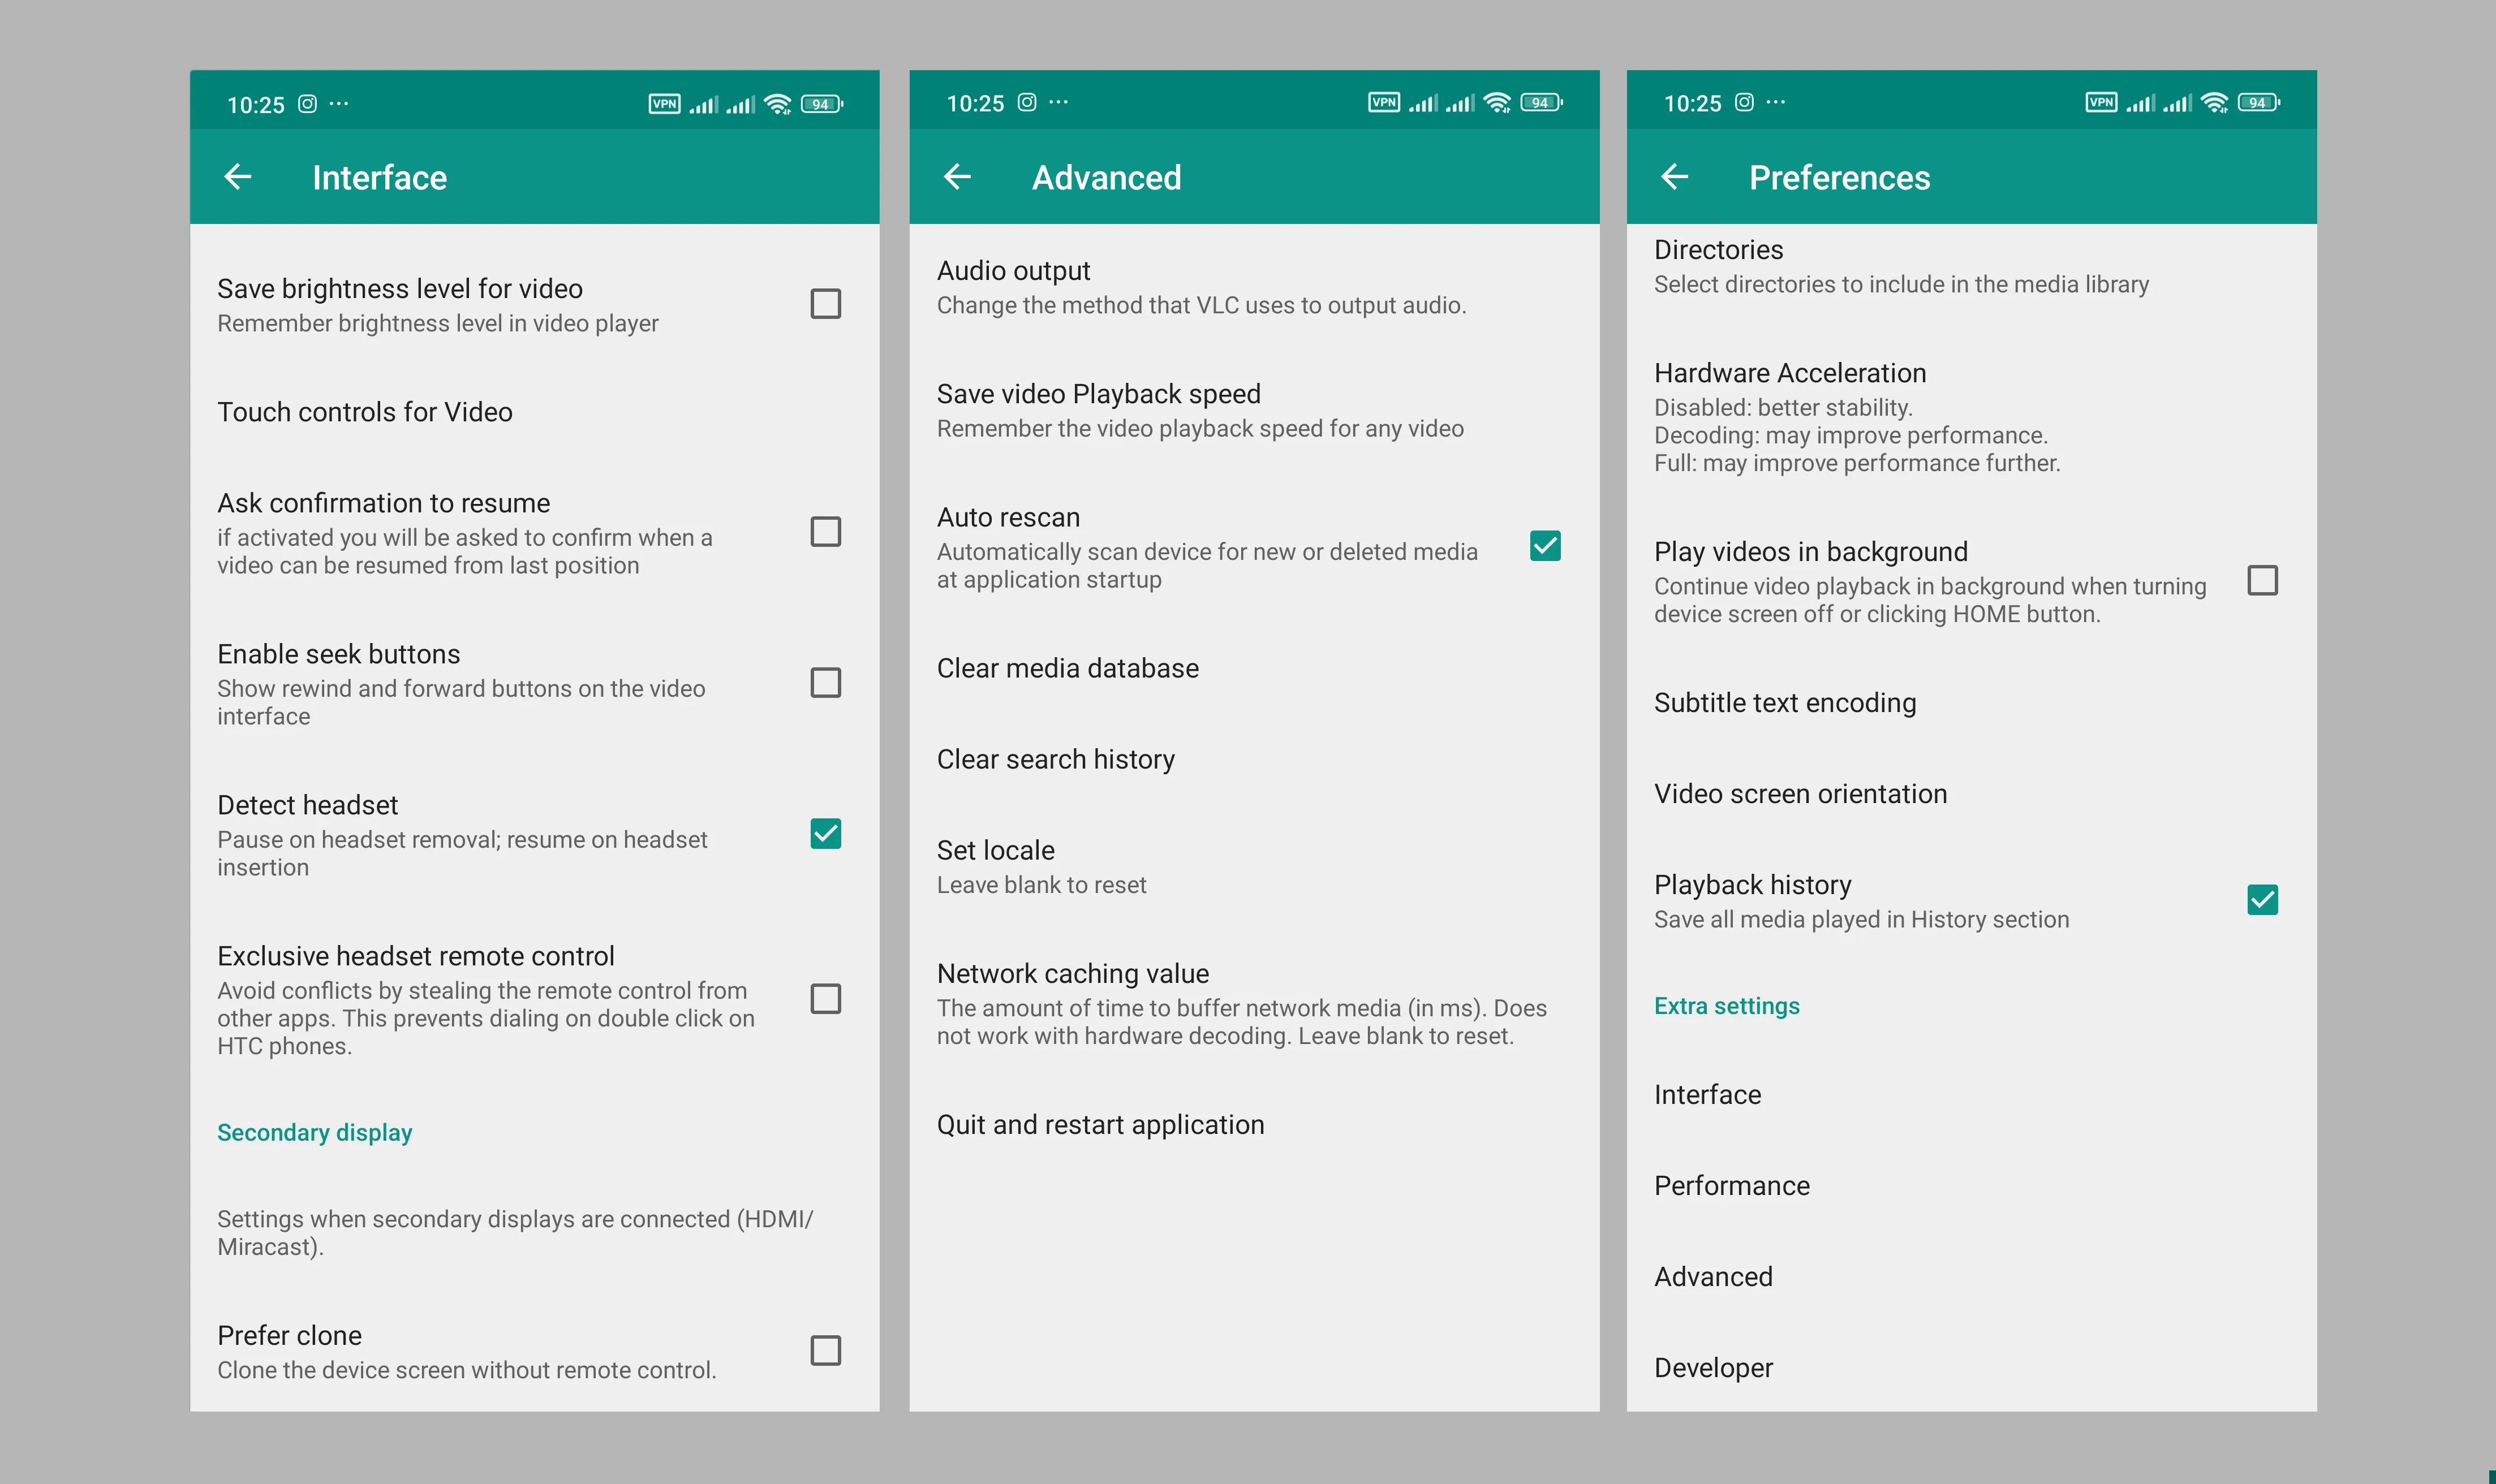The image size is (2496, 1484).
Task: Open the Developer settings entry
Action: [x=1713, y=1368]
